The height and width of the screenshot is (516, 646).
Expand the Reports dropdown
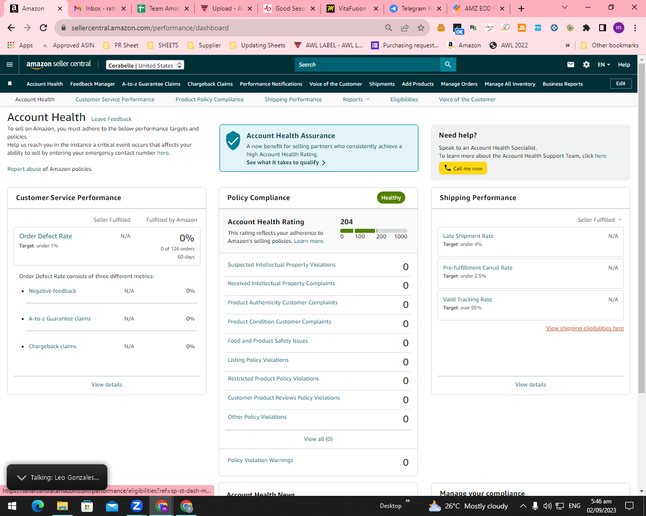(356, 99)
